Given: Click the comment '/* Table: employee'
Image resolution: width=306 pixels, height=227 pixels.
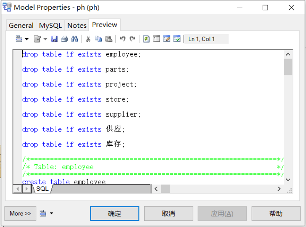Looking at the screenshot, I should pyautogui.click(x=58, y=167).
